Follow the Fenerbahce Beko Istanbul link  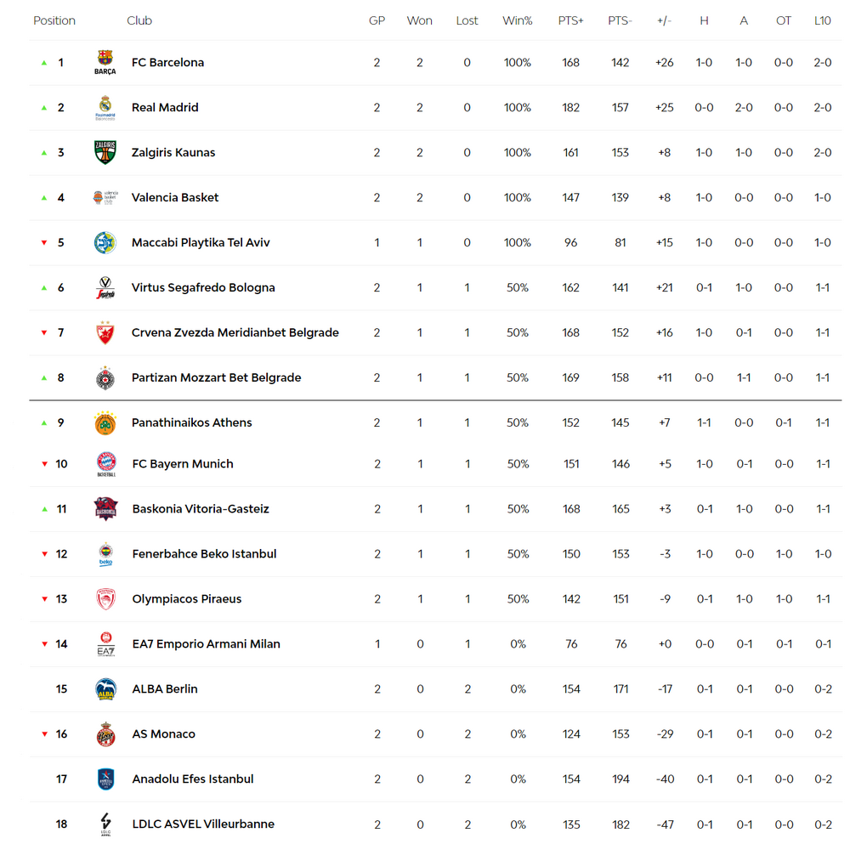(204, 553)
